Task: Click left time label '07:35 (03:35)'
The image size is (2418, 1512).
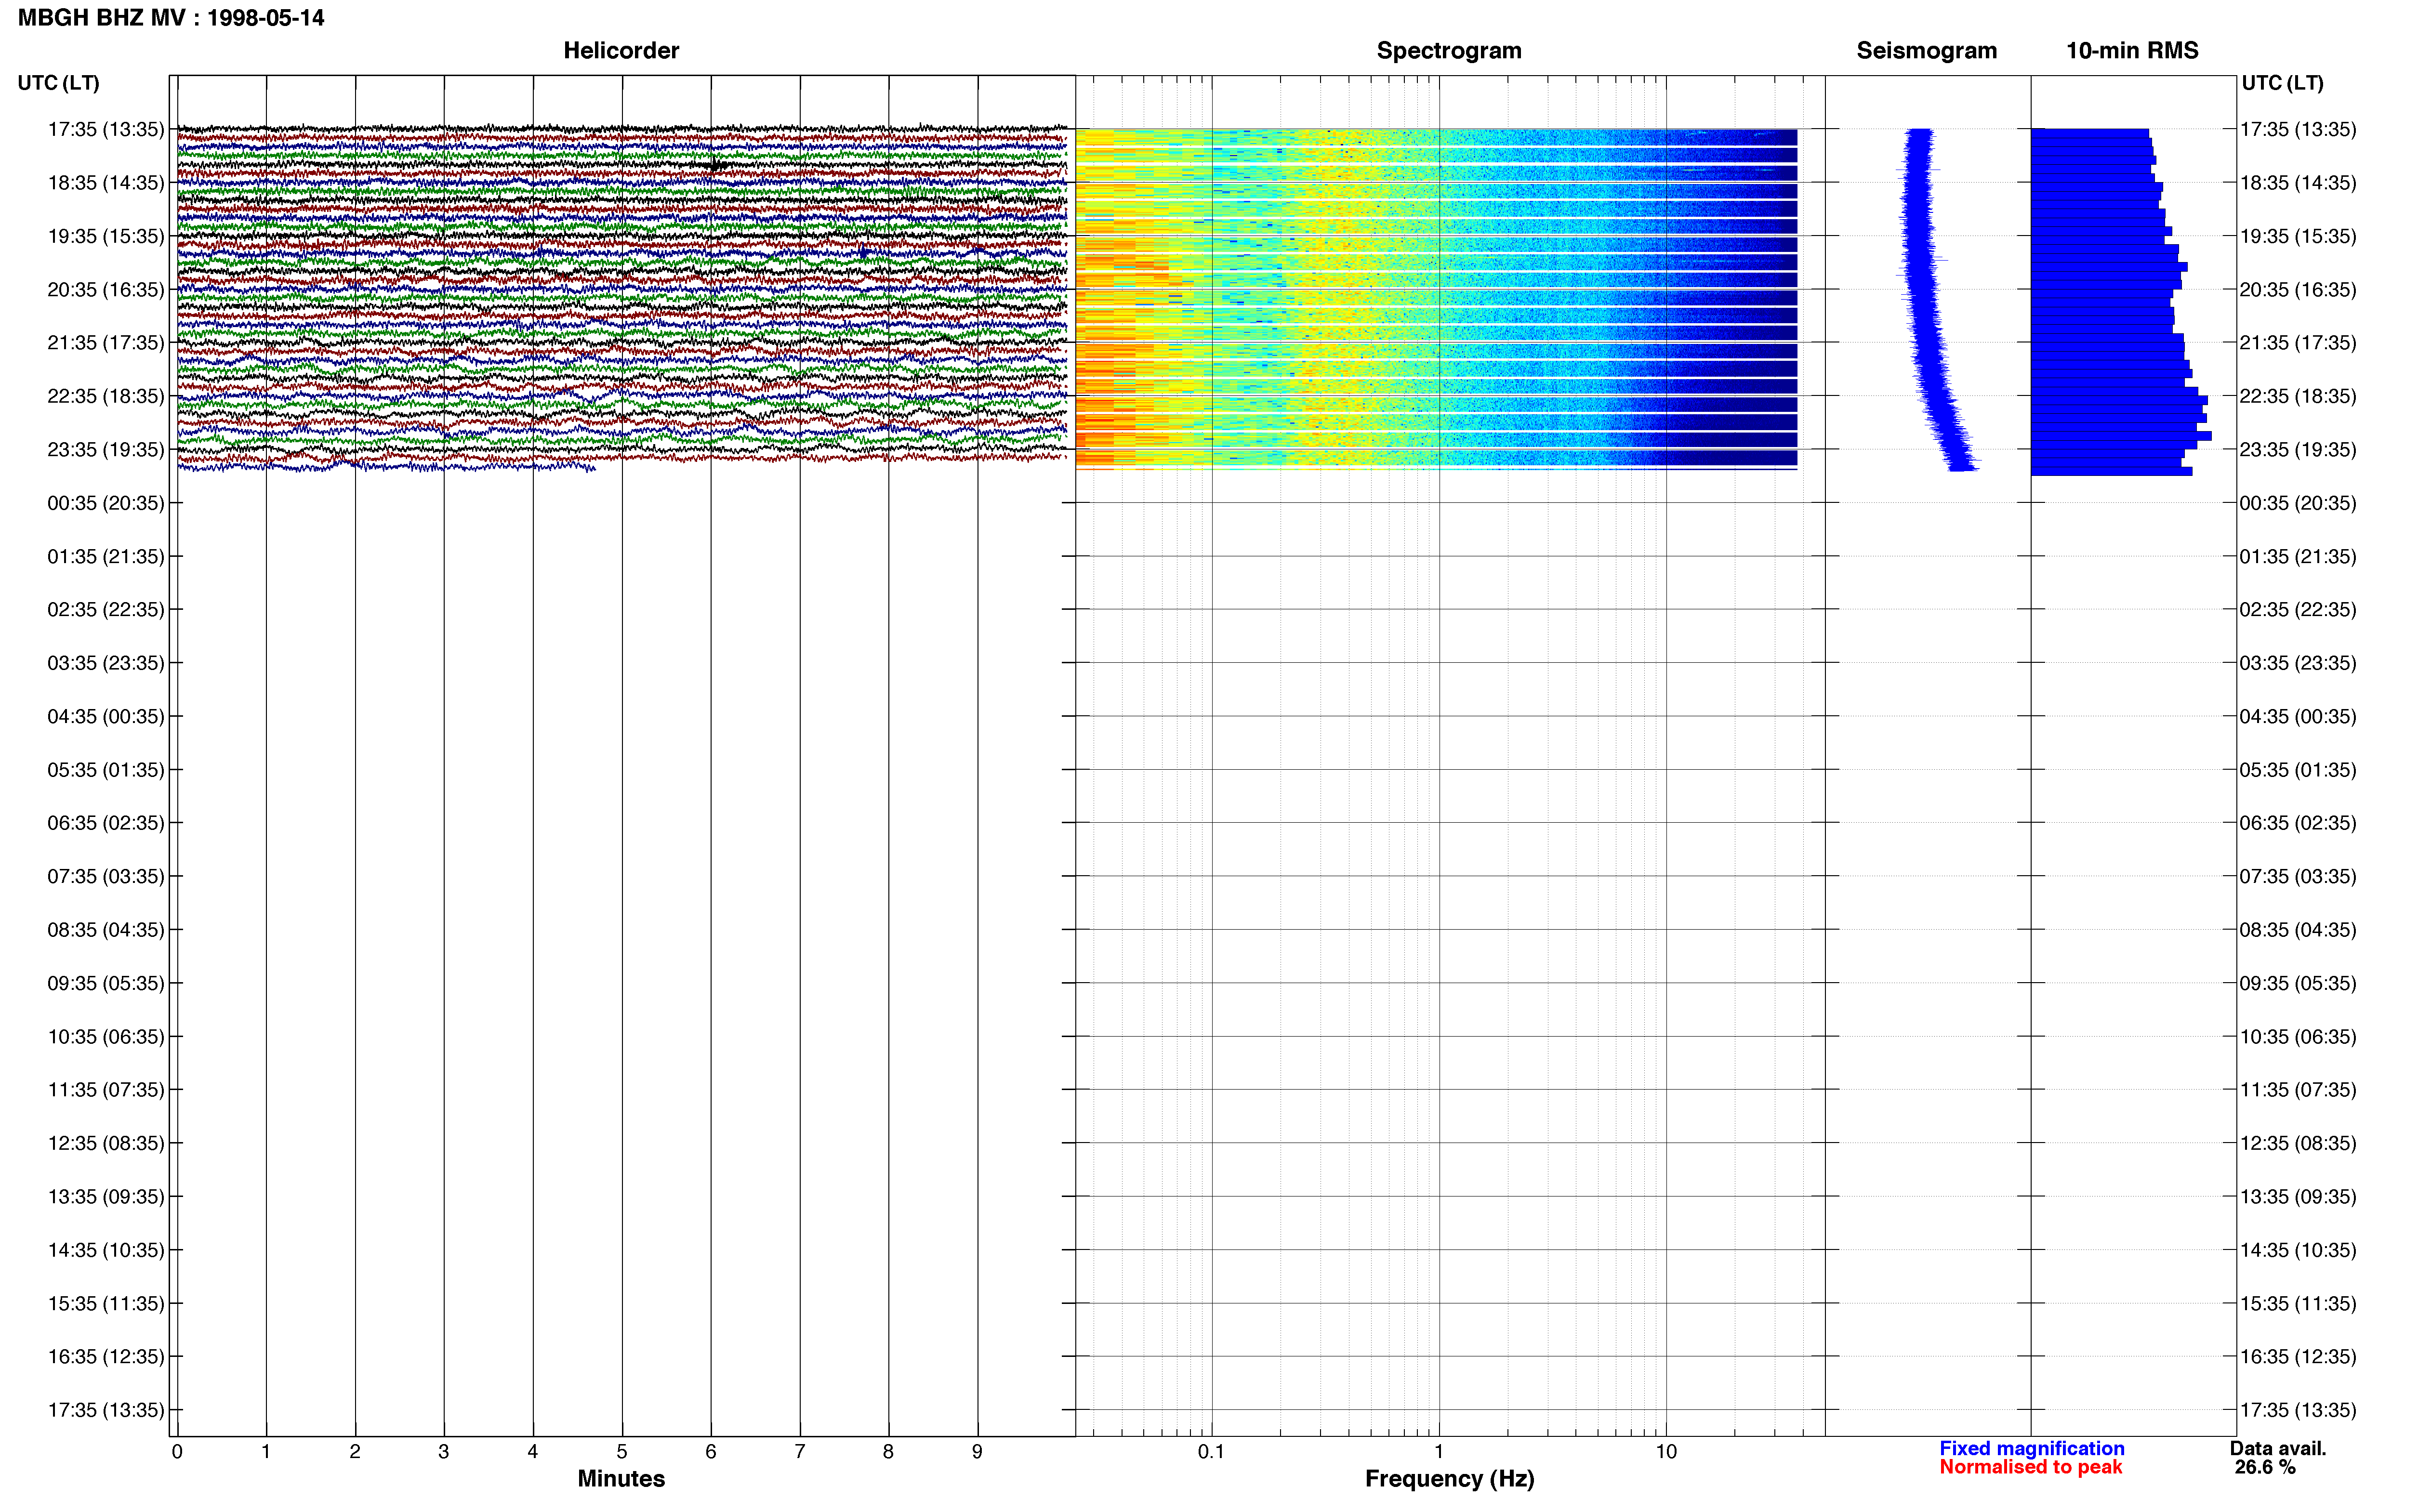Action: pyautogui.click(x=106, y=877)
